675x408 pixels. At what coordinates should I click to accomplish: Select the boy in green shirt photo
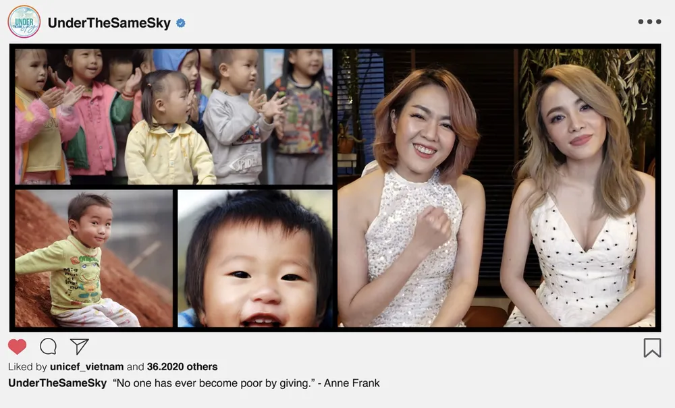point(94,258)
